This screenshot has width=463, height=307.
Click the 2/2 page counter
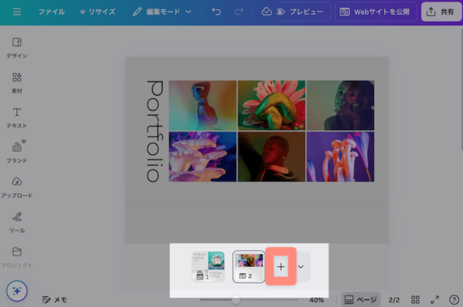point(394,300)
